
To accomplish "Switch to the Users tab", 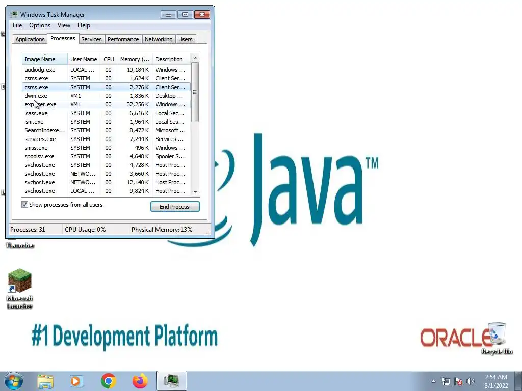I will coord(185,39).
